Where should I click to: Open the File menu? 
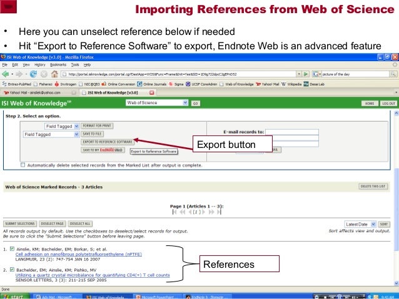tap(4, 65)
